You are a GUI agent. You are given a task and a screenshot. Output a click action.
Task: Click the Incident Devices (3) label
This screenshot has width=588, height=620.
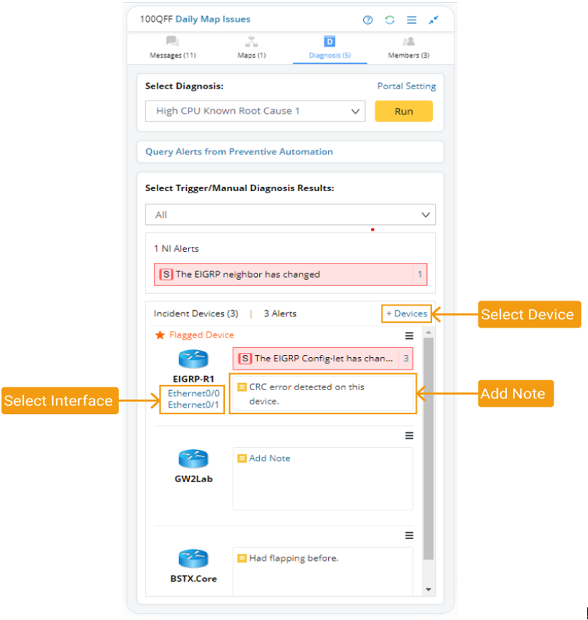pos(196,314)
